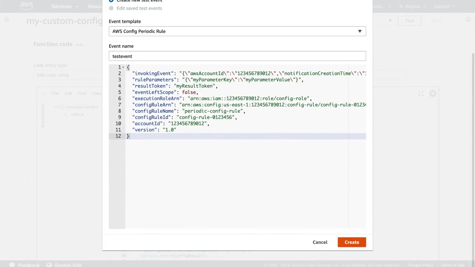This screenshot has width=475, height=267.
Task: Toggle editor fullscreen expand icon
Action: pos(421,94)
